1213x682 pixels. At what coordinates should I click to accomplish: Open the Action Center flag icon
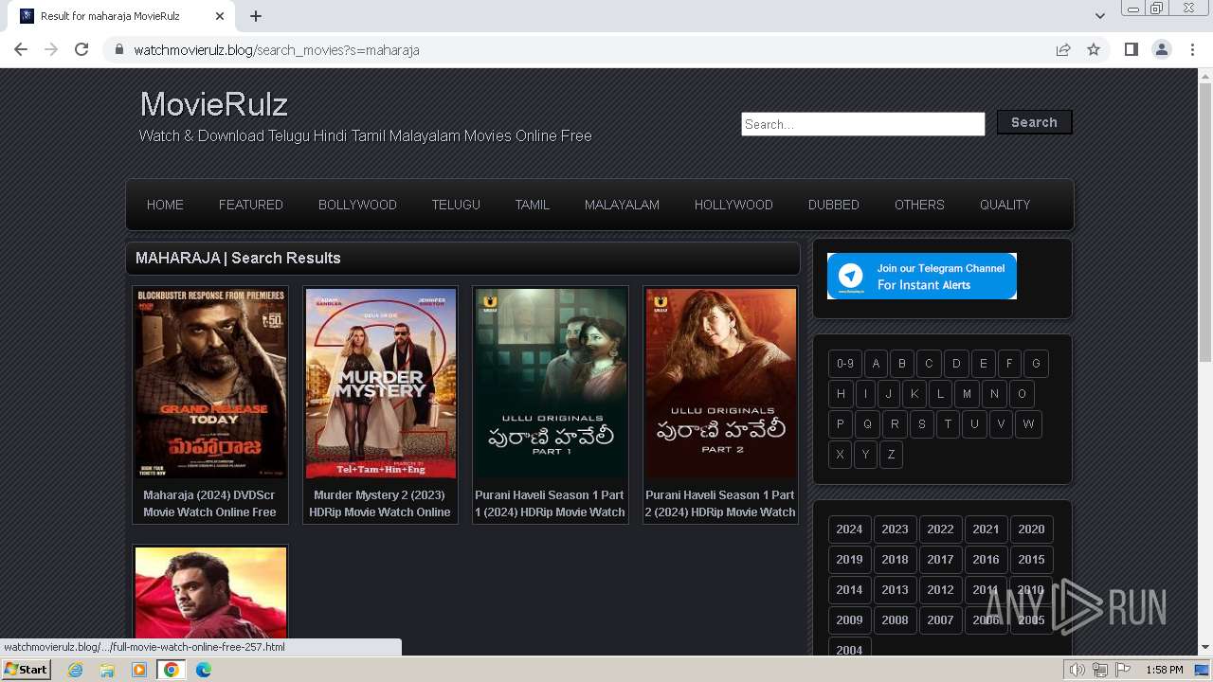point(1123,670)
